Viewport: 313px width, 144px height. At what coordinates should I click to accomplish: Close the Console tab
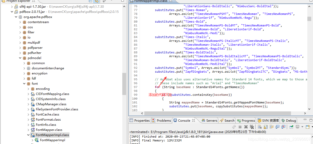tap(194, 120)
